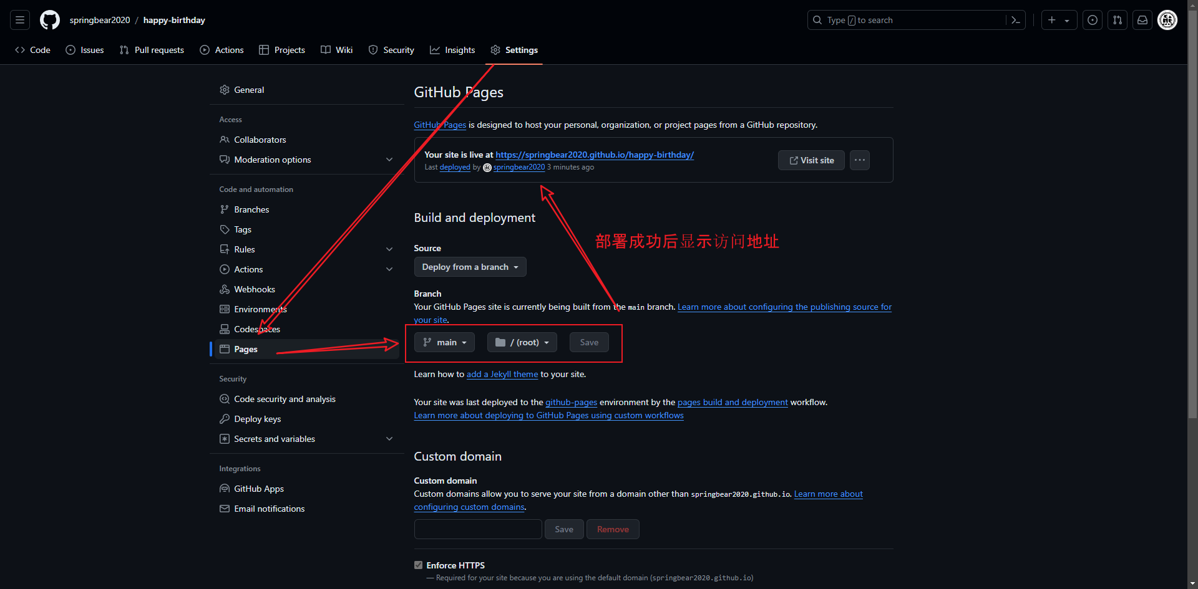1198x589 pixels.
Task: Click the GitHub Apps icon in sidebar
Action: click(x=225, y=489)
